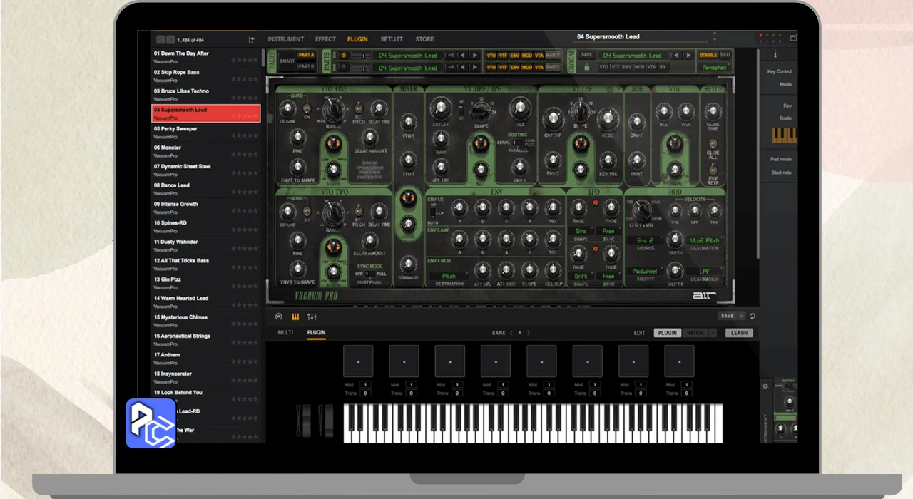Enable Part B in the Page section

pos(305,67)
